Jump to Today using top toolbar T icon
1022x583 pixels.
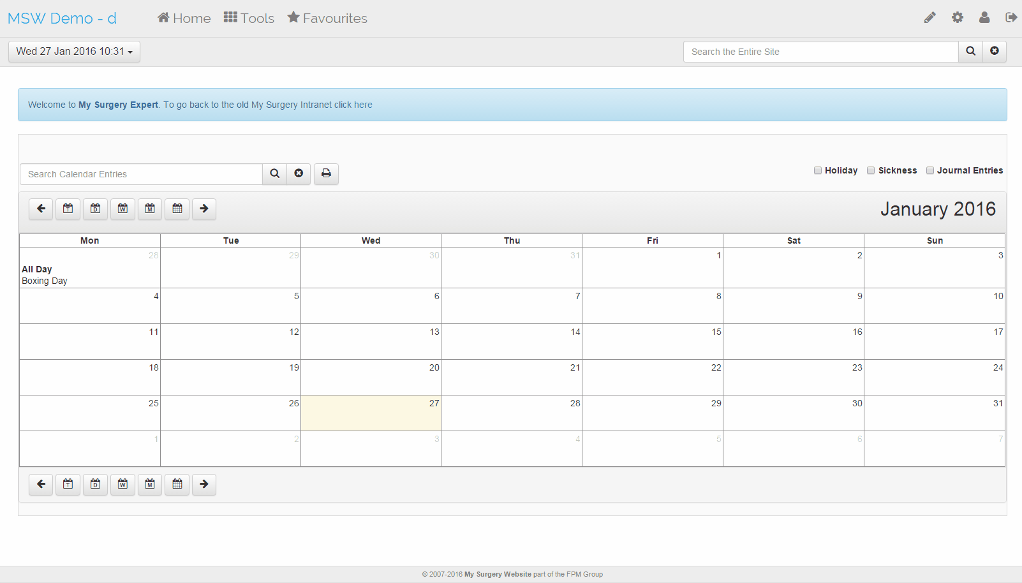pyautogui.click(x=68, y=209)
